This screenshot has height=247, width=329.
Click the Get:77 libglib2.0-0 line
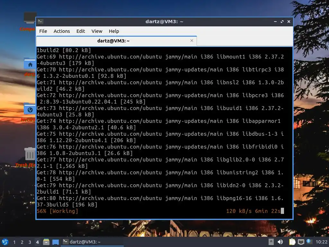coord(160,163)
